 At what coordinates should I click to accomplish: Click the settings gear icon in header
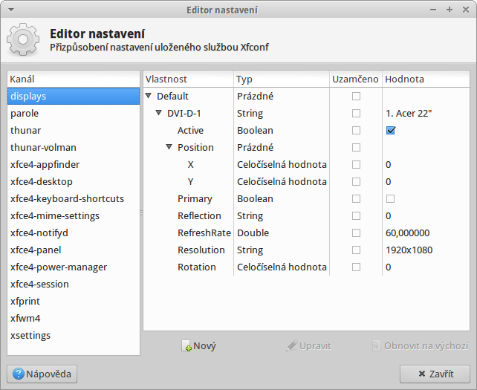tap(23, 39)
